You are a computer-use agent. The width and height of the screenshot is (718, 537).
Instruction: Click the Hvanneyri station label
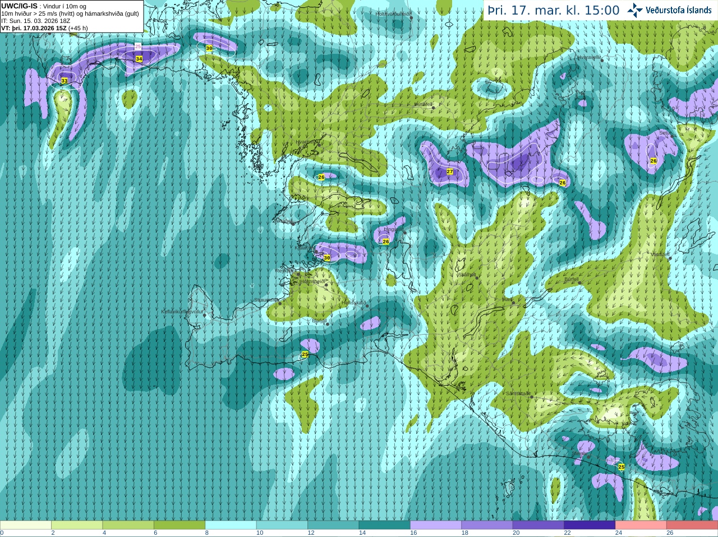coord(307,142)
